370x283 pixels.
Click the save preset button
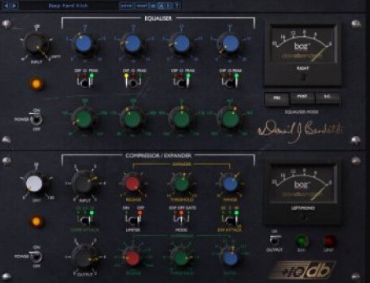[126, 6]
